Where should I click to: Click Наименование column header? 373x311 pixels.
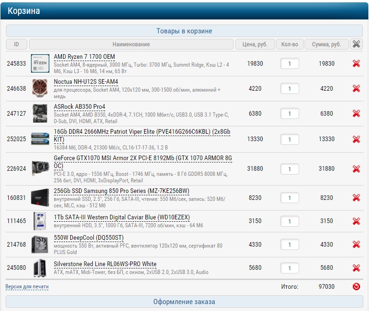(131, 44)
